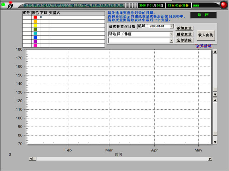The width and height of the screenshot is (229, 171).
Task: Expand the 请选择工作区 work area dropdown
Action: point(172,34)
